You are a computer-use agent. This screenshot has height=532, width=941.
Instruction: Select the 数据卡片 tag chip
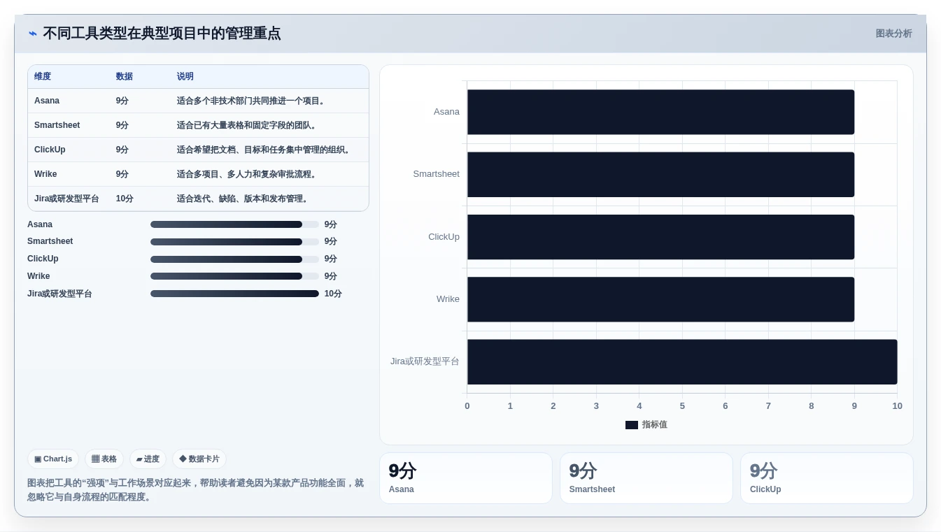199,459
